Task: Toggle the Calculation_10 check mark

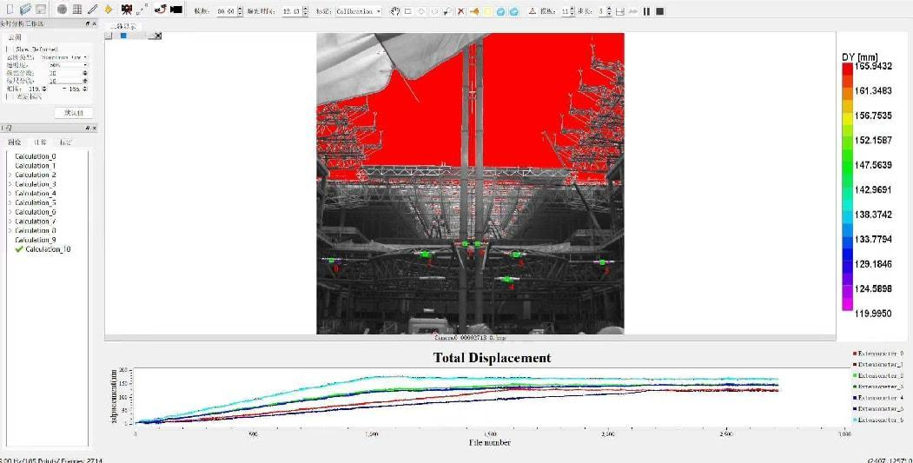Action: click(x=18, y=249)
